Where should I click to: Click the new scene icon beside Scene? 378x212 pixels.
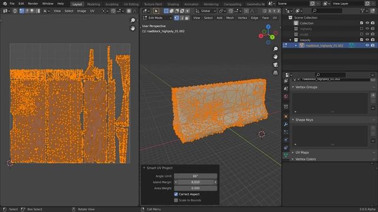[x=312, y=4]
